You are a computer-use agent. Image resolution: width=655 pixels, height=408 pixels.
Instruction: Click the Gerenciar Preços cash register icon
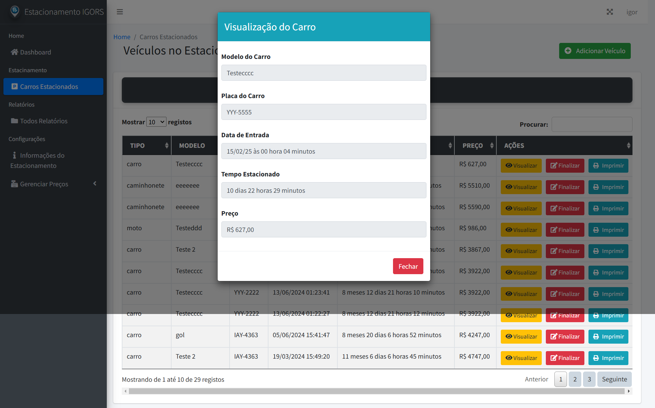point(14,184)
